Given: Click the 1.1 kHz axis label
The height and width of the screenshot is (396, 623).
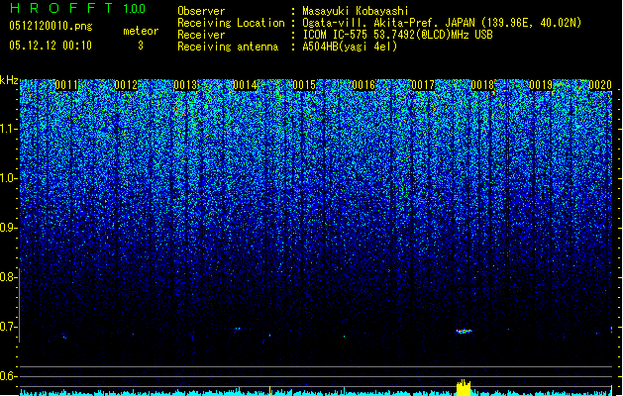Looking at the screenshot, I should (7, 129).
